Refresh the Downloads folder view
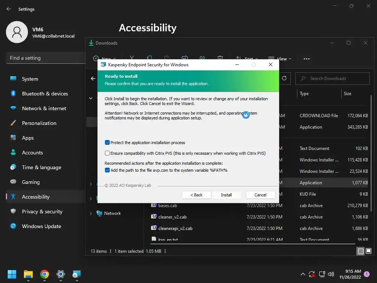 coord(284,78)
